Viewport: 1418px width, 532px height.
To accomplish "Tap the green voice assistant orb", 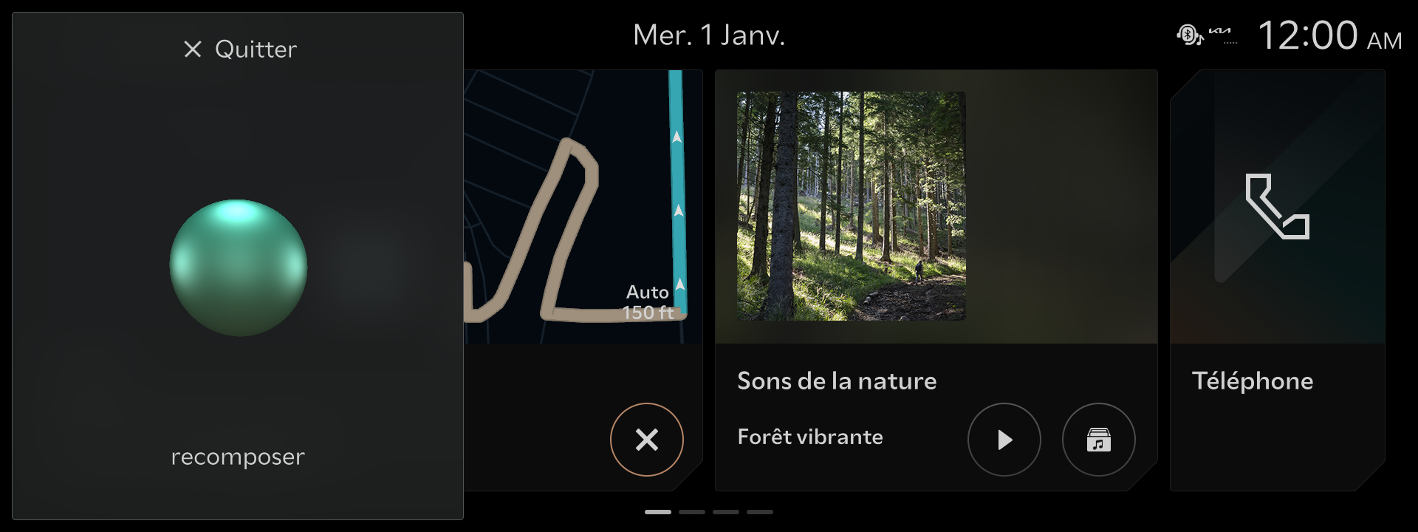I will click(x=239, y=267).
